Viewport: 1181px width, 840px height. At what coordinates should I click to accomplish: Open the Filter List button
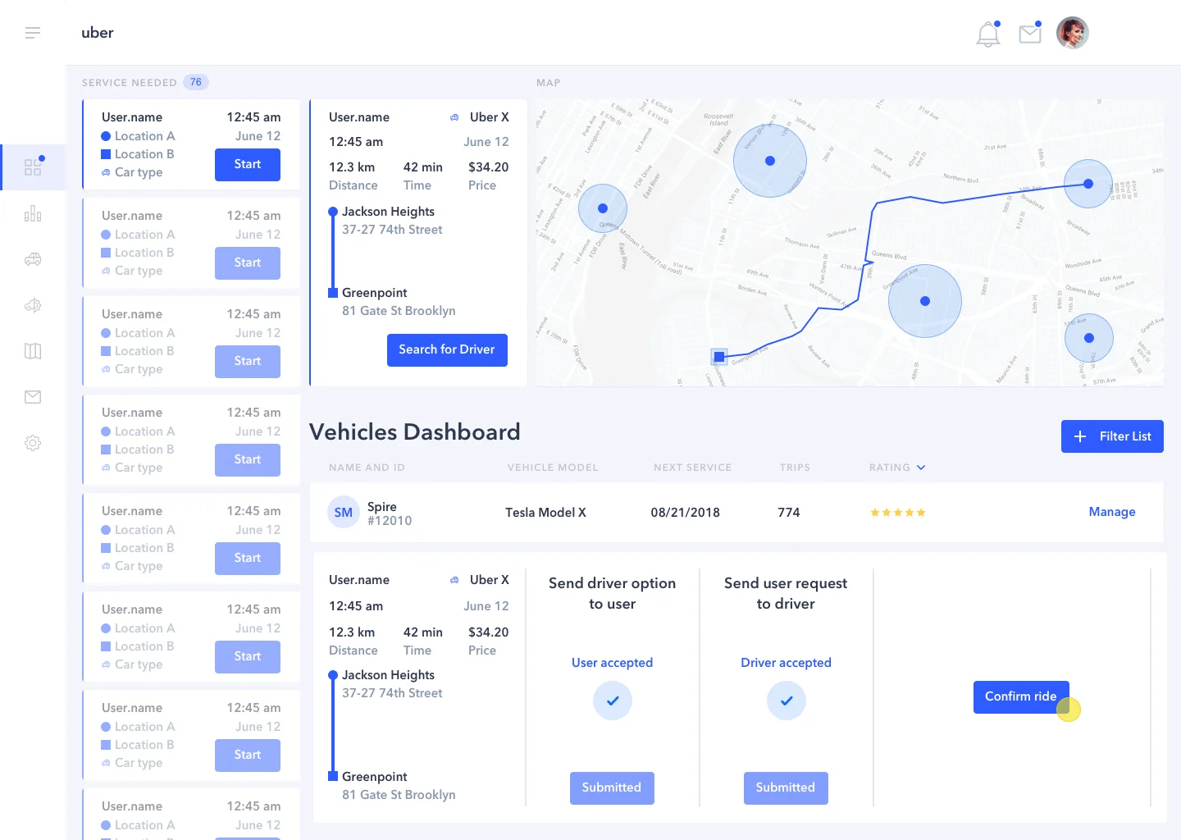pyautogui.click(x=1112, y=436)
